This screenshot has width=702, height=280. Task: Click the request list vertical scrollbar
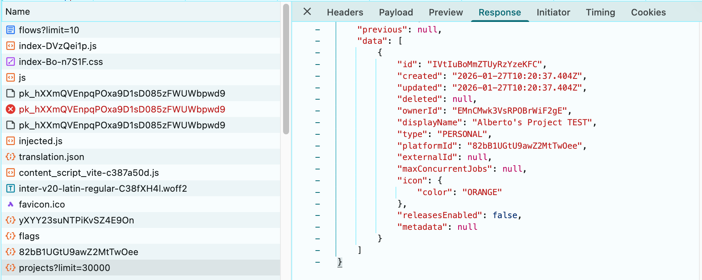[286, 68]
